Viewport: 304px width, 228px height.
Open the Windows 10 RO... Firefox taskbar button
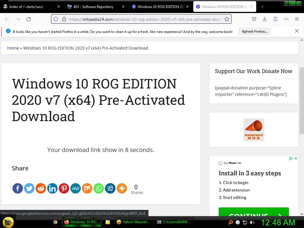(82, 222)
